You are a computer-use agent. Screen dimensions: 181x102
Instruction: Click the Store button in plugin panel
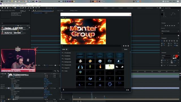[x=126, y=49]
